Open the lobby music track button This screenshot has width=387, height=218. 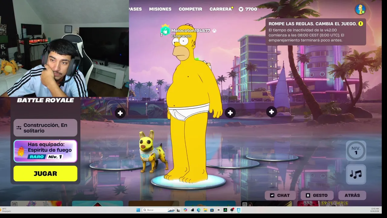[356, 174]
